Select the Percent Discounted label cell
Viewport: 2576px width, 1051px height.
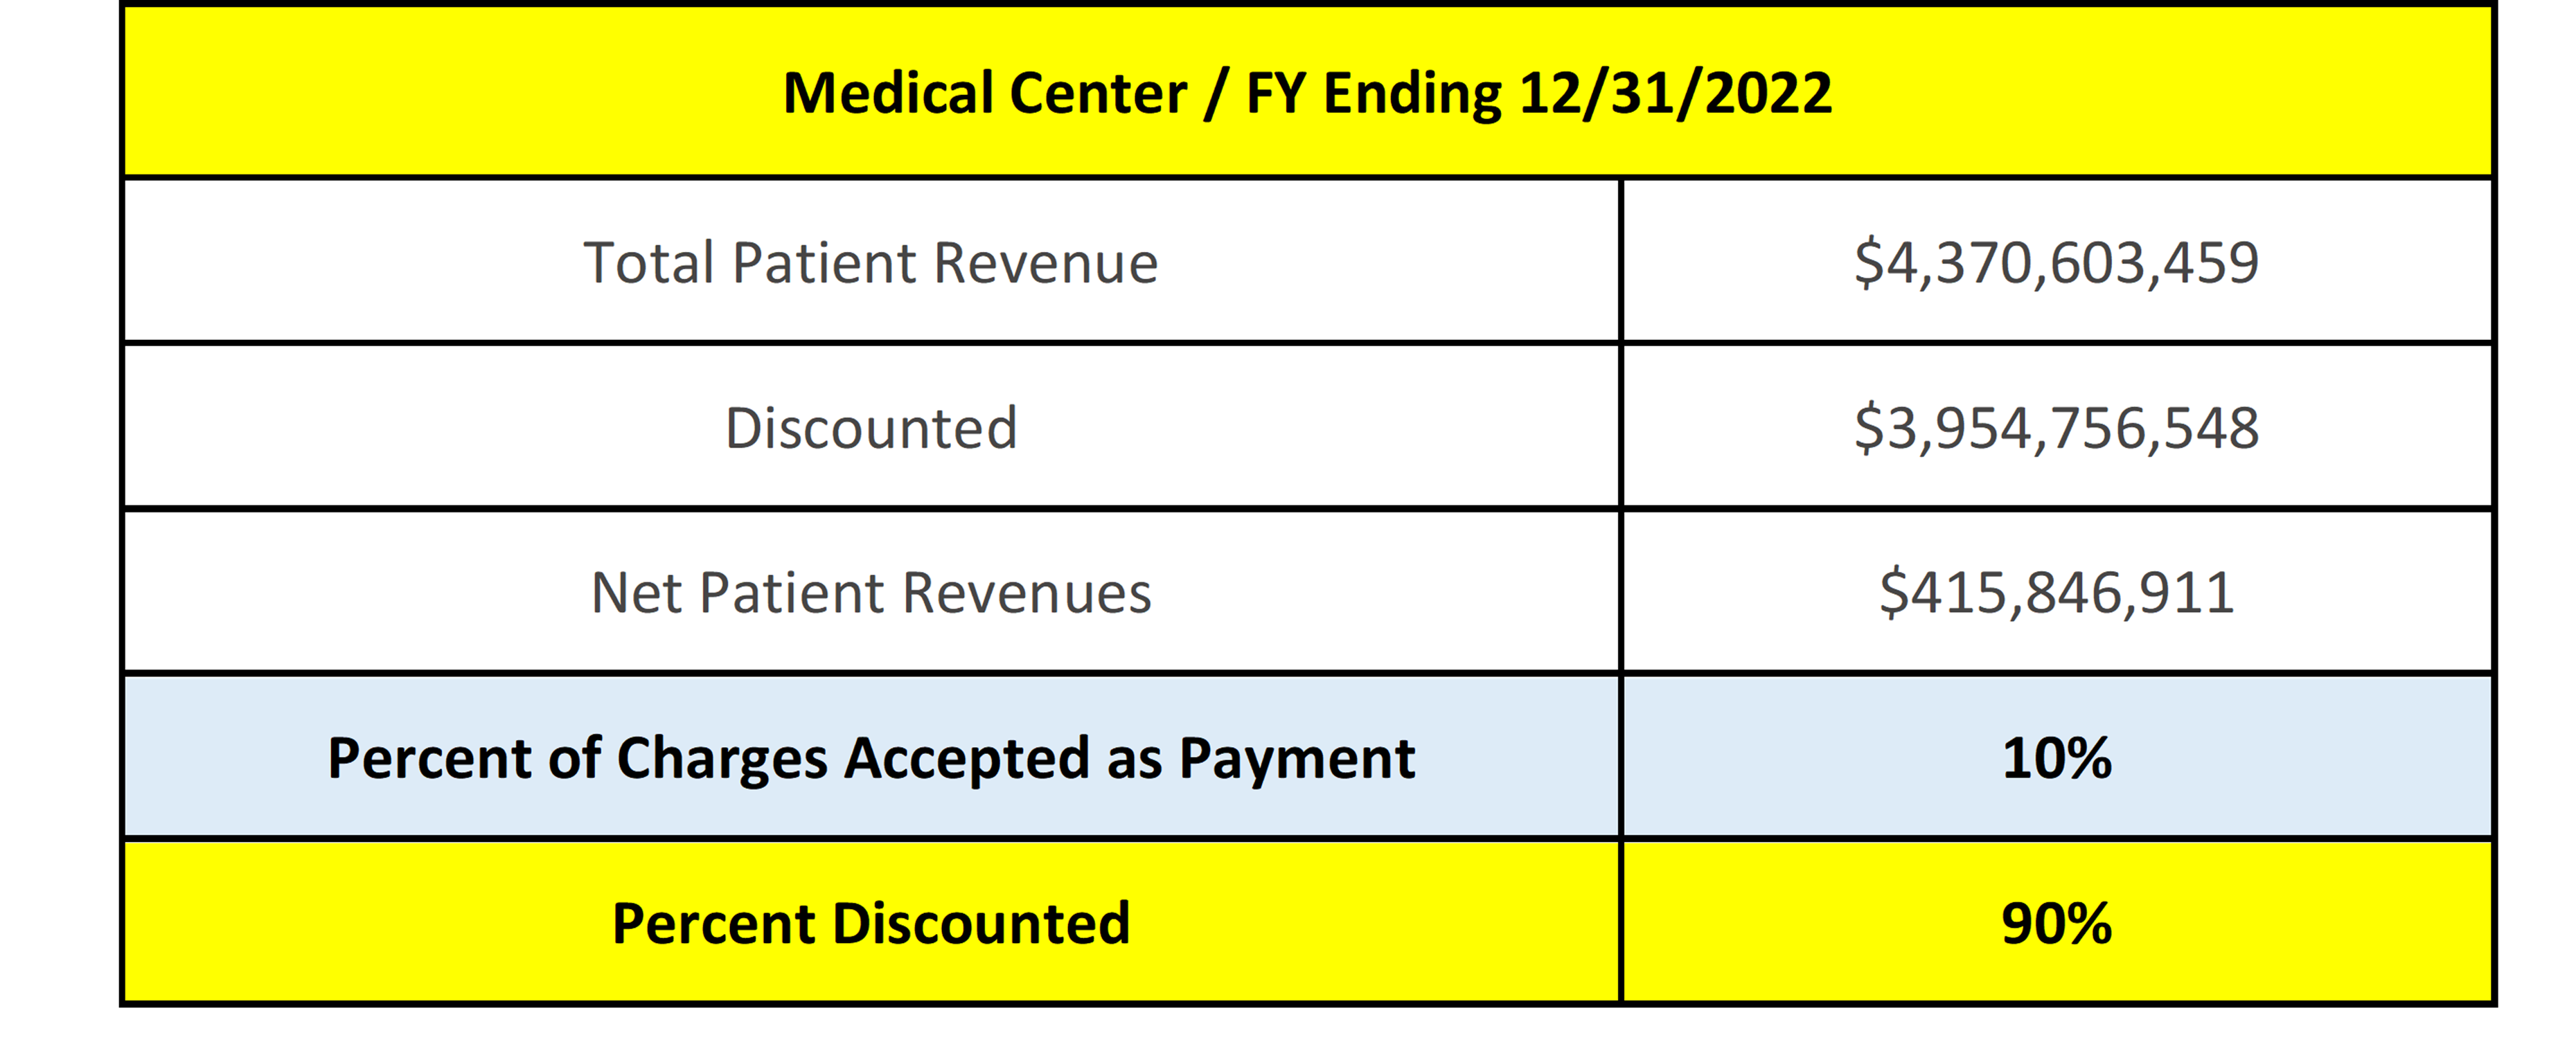[x=871, y=922]
